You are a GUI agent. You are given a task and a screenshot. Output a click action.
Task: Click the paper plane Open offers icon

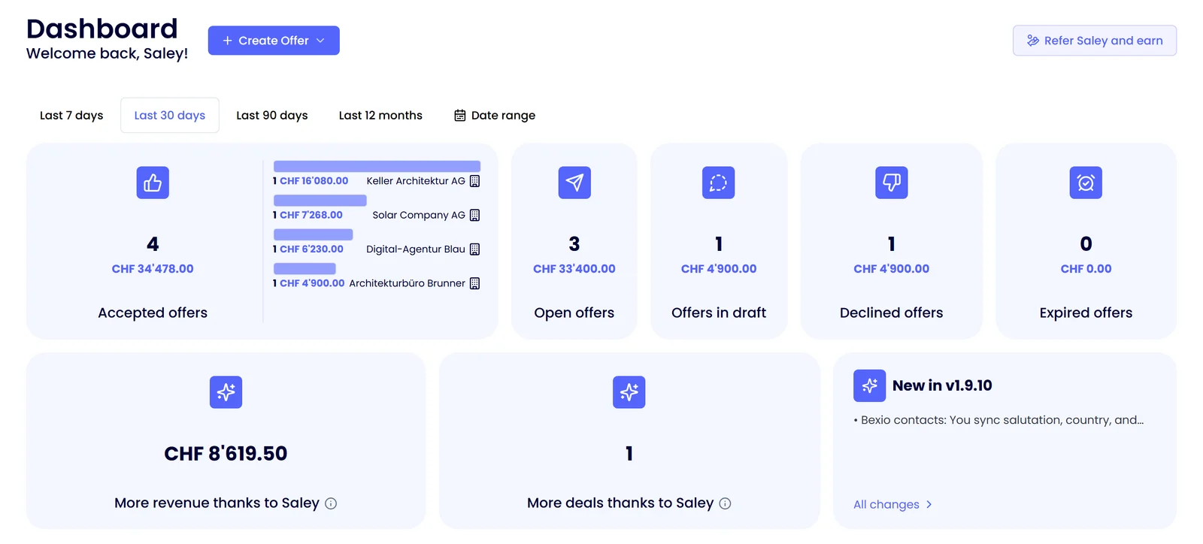pyautogui.click(x=574, y=183)
